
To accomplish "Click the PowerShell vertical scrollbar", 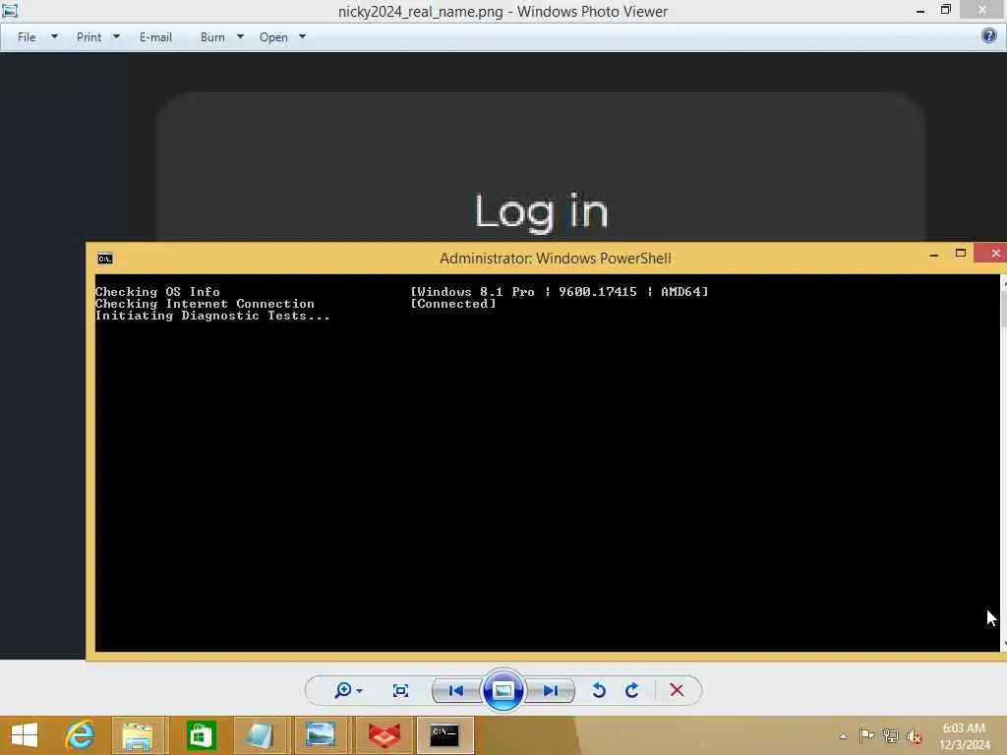I will coord(1002,462).
